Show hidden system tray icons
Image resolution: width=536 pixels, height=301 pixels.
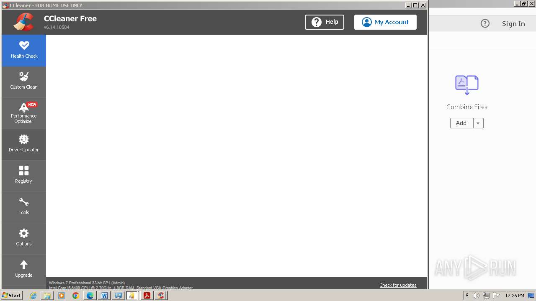(467, 296)
